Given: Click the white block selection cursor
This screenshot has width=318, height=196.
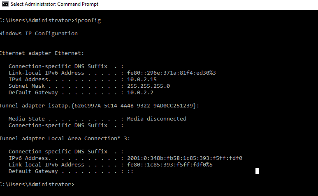Looking at the screenshot, I should (x=257, y=171).
